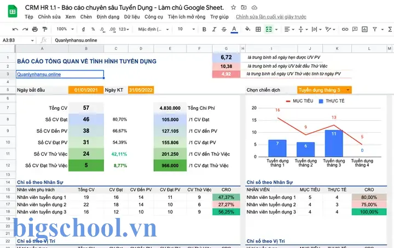394x248 pixels.
Task: Open the Chỉnh sửa menu
Action: [49, 17]
